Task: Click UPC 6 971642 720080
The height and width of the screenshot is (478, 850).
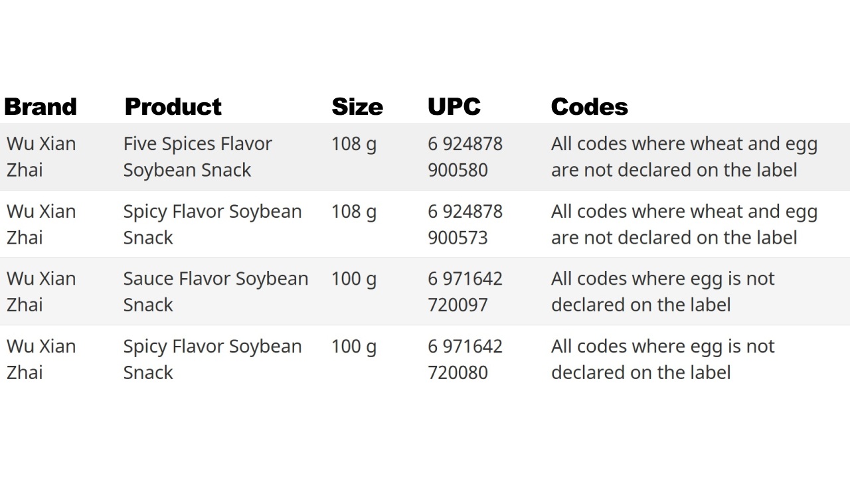Action: click(466, 359)
